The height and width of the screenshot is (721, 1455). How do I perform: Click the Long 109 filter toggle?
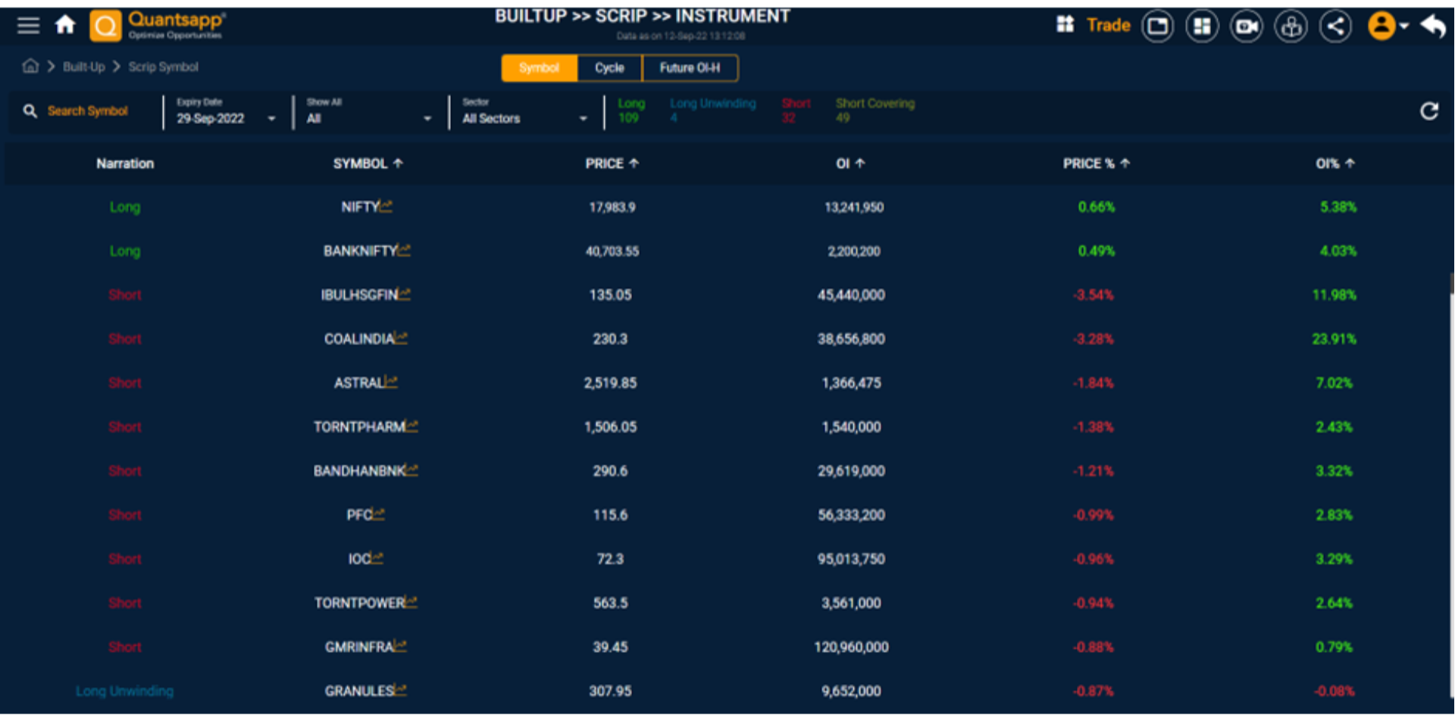pyautogui.click(x=630, y=111)
